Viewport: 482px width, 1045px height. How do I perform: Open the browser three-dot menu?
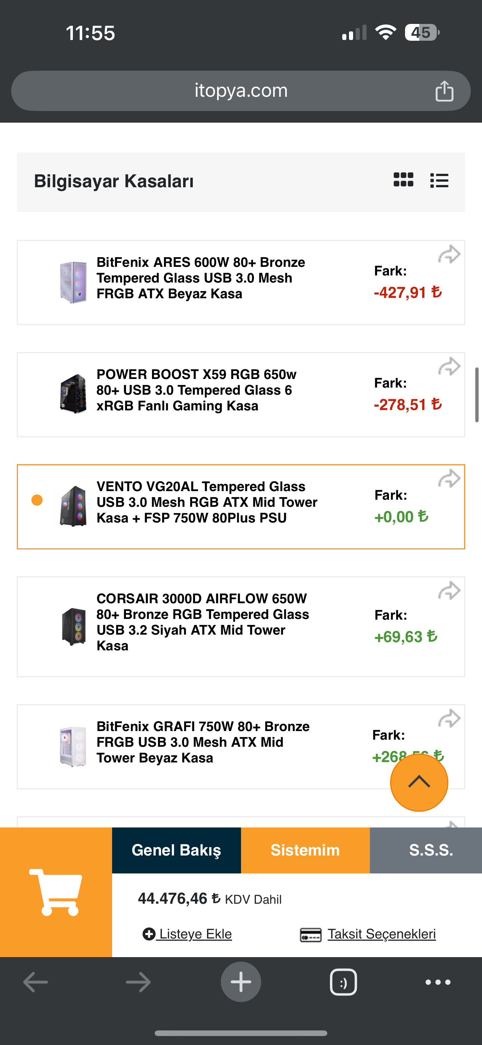(438, 982)
